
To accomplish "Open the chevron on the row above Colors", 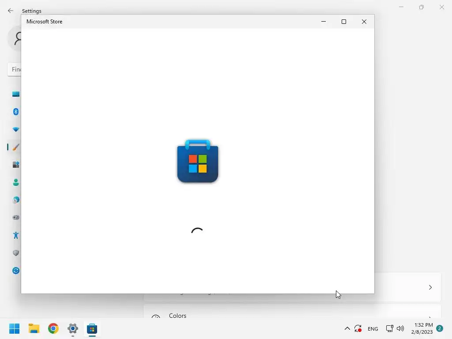I will point(430,287).
